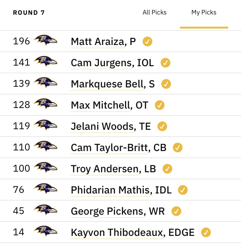Screen dimensions: 241x251
Task: Click the check badge on Jelani Woods row
Action: [162, 126]
